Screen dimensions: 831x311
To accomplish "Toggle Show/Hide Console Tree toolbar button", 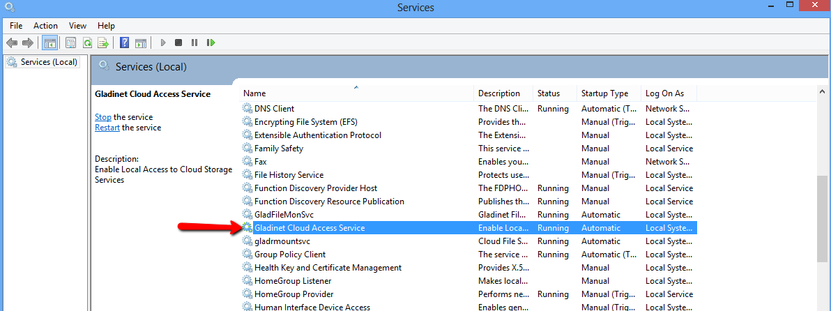I will 49,43.
